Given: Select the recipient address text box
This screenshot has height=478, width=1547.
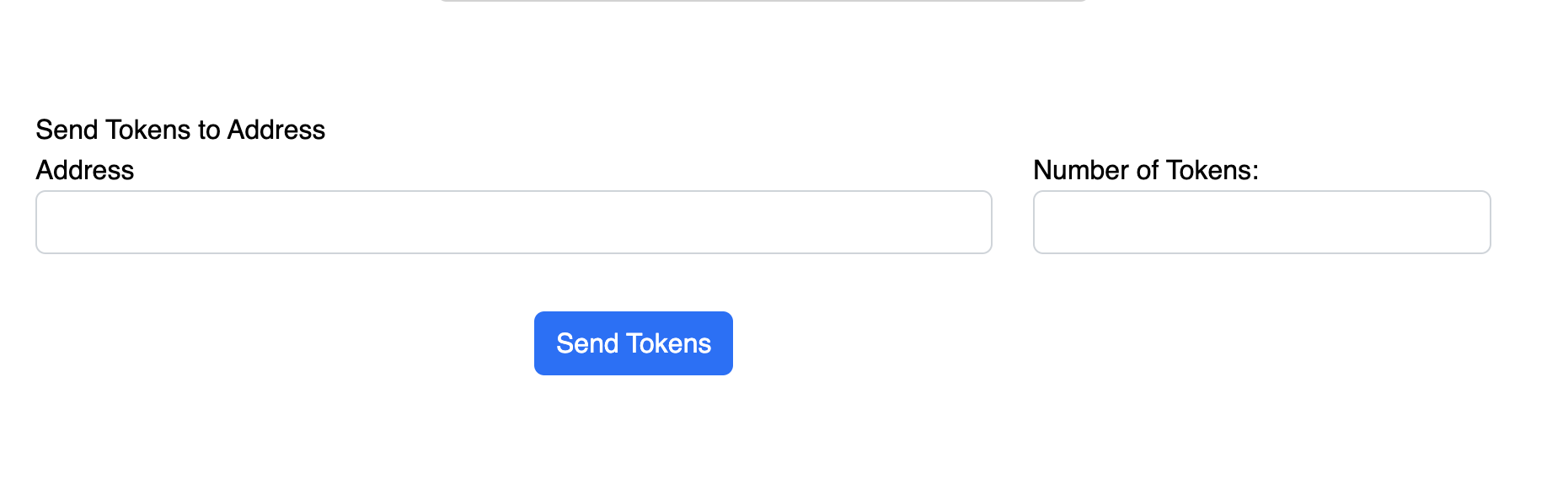Looking at the screenshot, I should click(x=513, y=222).
